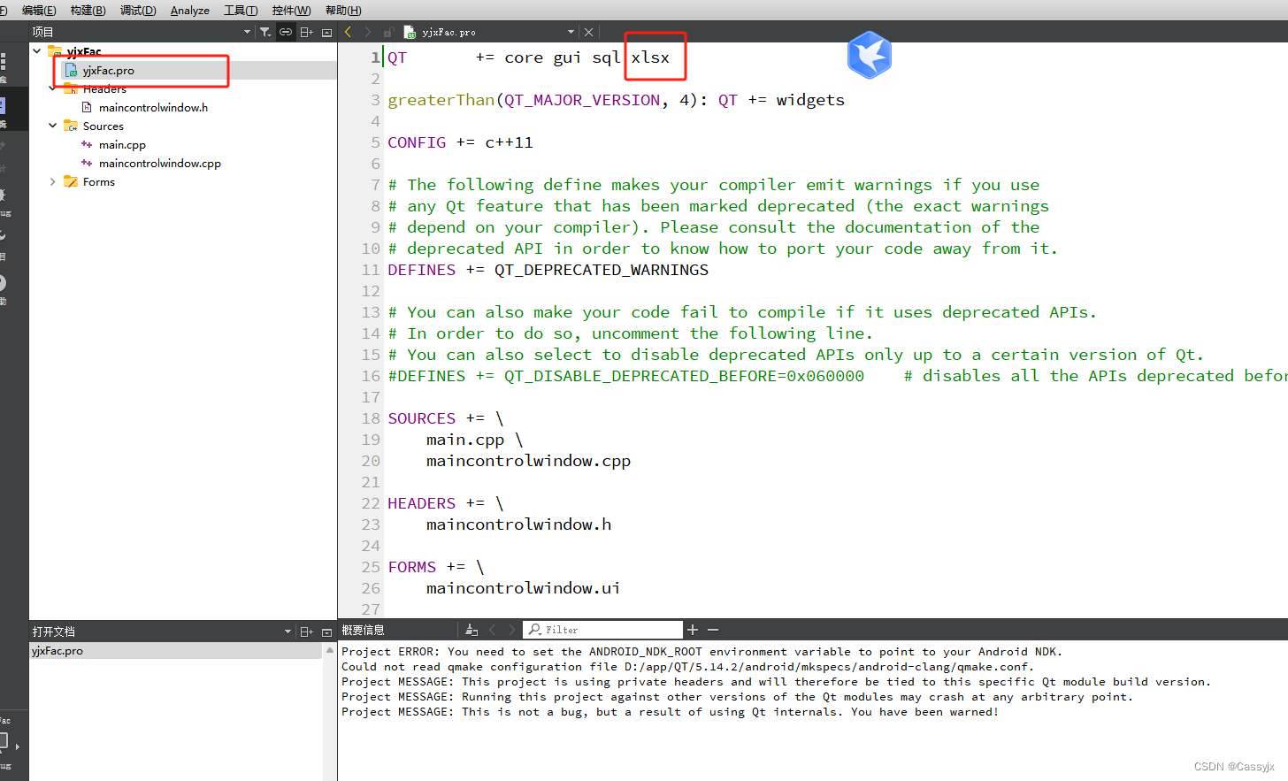1288x781 pixels.
Task: Toggle the file lock icon in editor toolbar
Action: click(387, 32)
